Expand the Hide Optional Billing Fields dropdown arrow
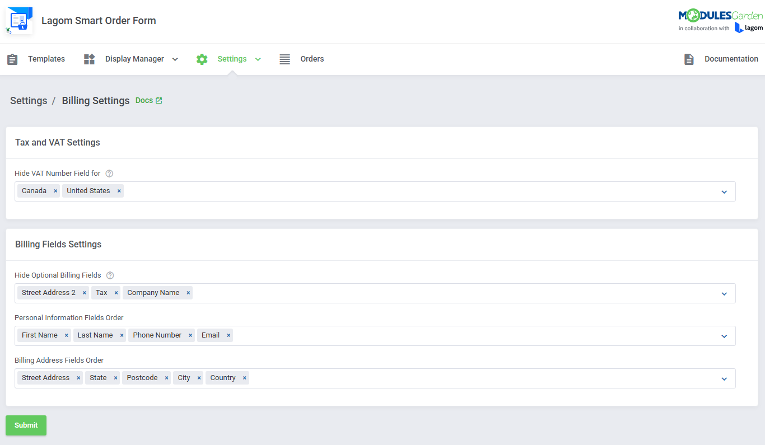The image size is (765, 445). (724, 294)
